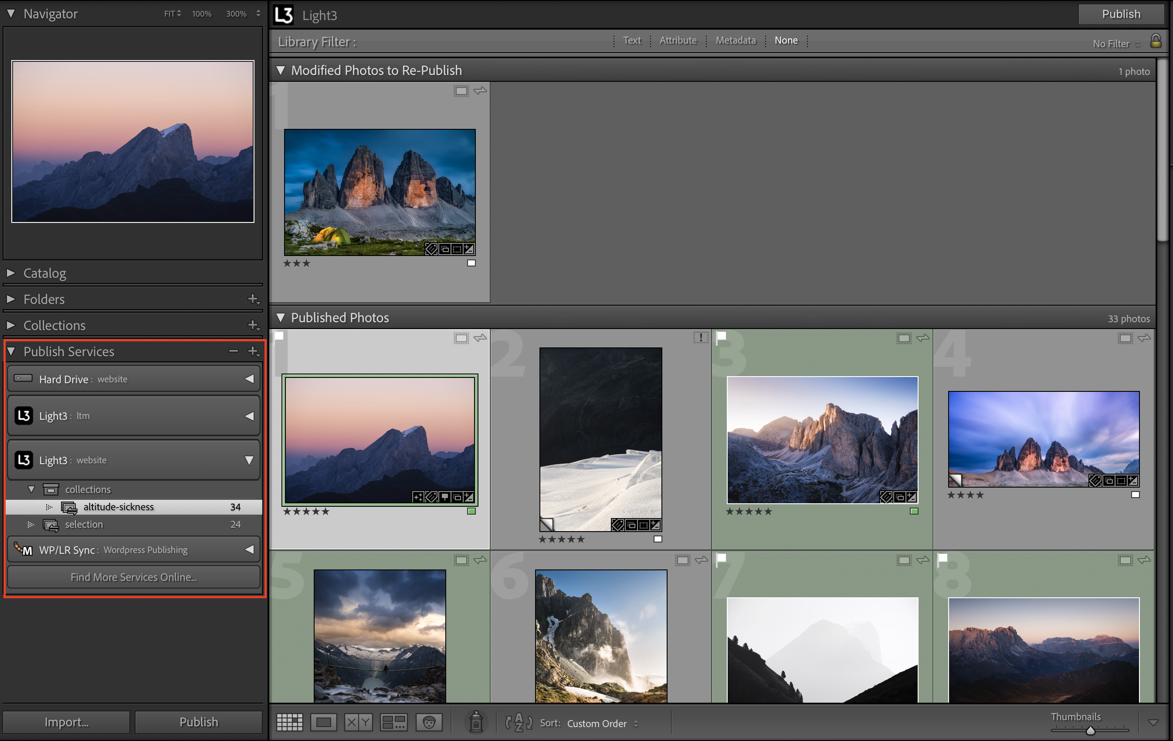Select the altitude-sickness collection

point(119,507)
